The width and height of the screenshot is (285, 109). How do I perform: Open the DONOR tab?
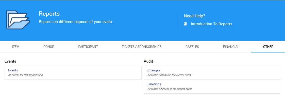[x=49, y=47]
